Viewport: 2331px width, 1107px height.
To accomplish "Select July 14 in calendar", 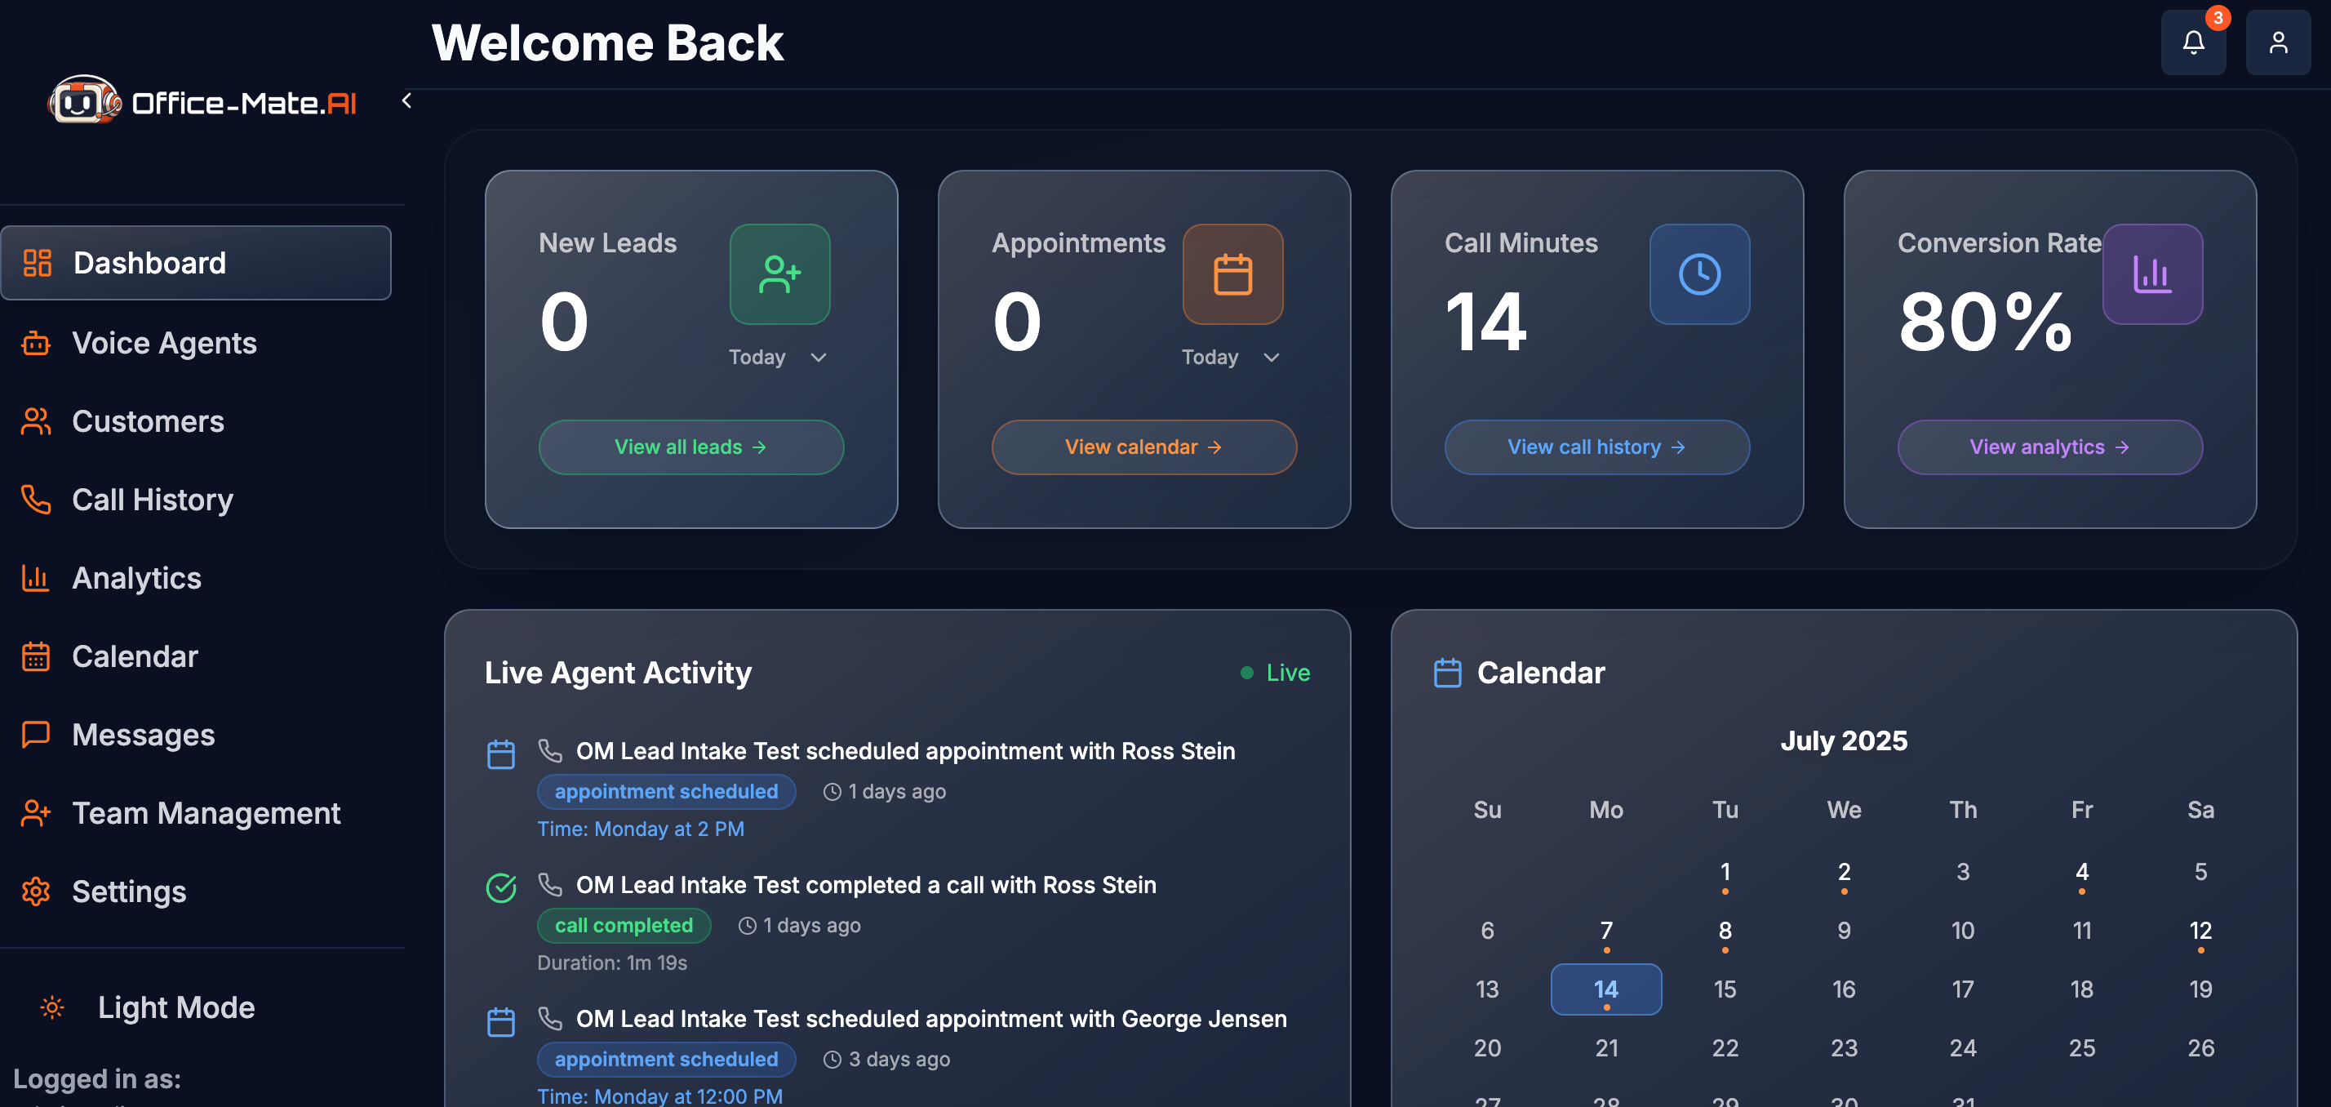I will (x=1606, y=989).
